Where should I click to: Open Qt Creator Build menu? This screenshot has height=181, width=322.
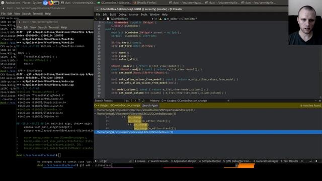click(113, 15)
